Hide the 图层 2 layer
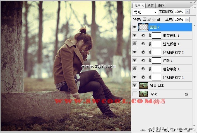The height and width of the screenshot is (133, 197). click(134, 27)
